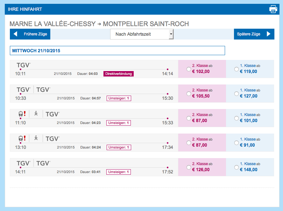Click the walking person icon on 11:10 connection

coord(36,114)
